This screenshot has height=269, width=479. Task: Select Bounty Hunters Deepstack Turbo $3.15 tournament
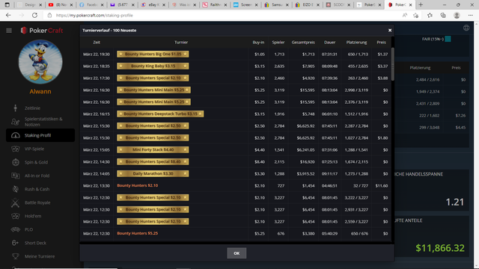(160, 114)
